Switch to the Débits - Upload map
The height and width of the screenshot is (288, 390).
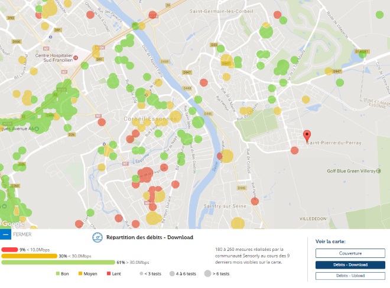[350, 276]
